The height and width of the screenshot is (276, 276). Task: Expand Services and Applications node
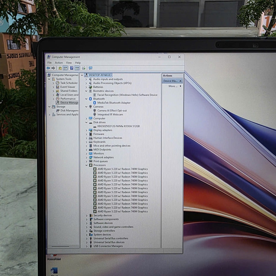[x=49, y=115]
